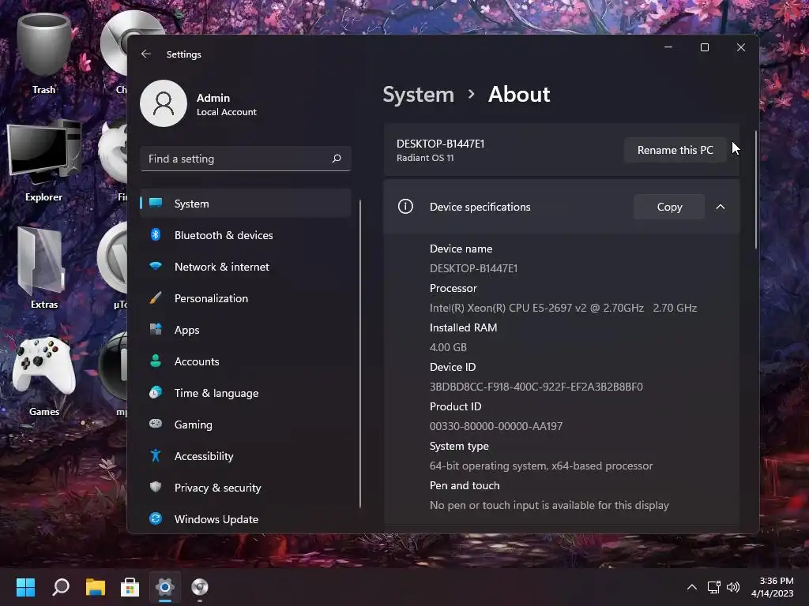Click the Personalization paintbrush icon
The width and height of the screenshot is (809, 606).
click(156, 297)
